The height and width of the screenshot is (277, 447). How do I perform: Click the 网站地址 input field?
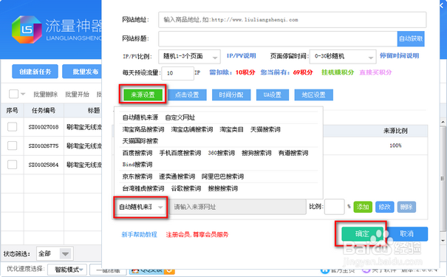(x=292, y=20)
